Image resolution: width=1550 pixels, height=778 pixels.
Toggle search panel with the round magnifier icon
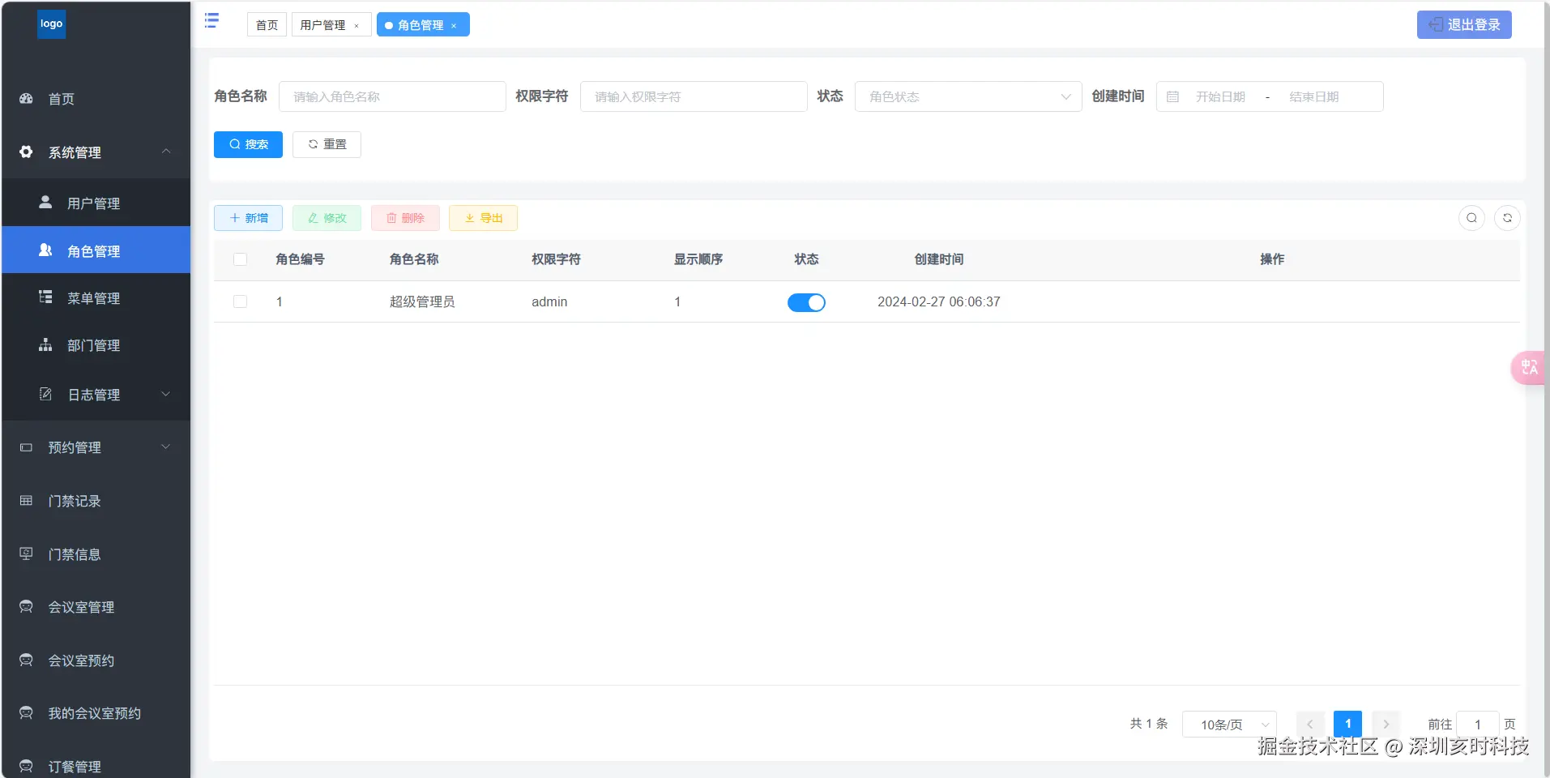point(1471,218)
